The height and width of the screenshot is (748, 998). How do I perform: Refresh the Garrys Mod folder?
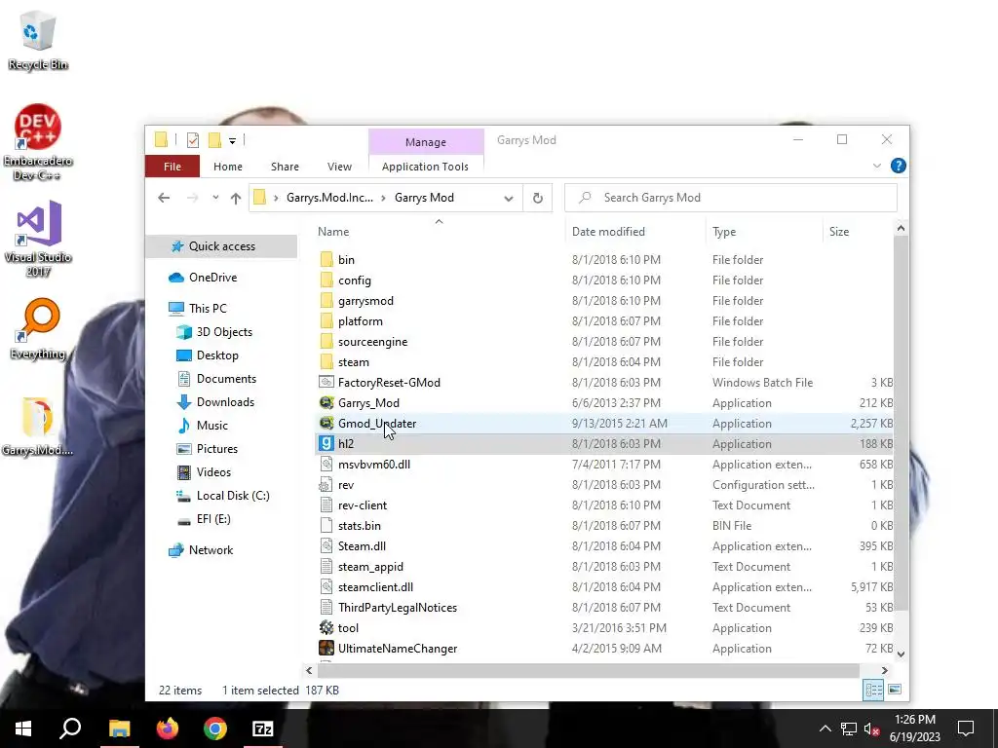[538, 199]
